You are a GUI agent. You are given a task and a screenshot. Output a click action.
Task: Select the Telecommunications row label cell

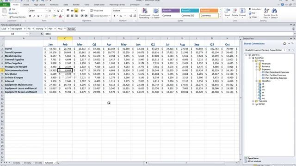[x=24, y=71]
